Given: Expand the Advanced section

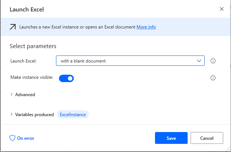Looking at the screenshot, I should click(23, 95).
